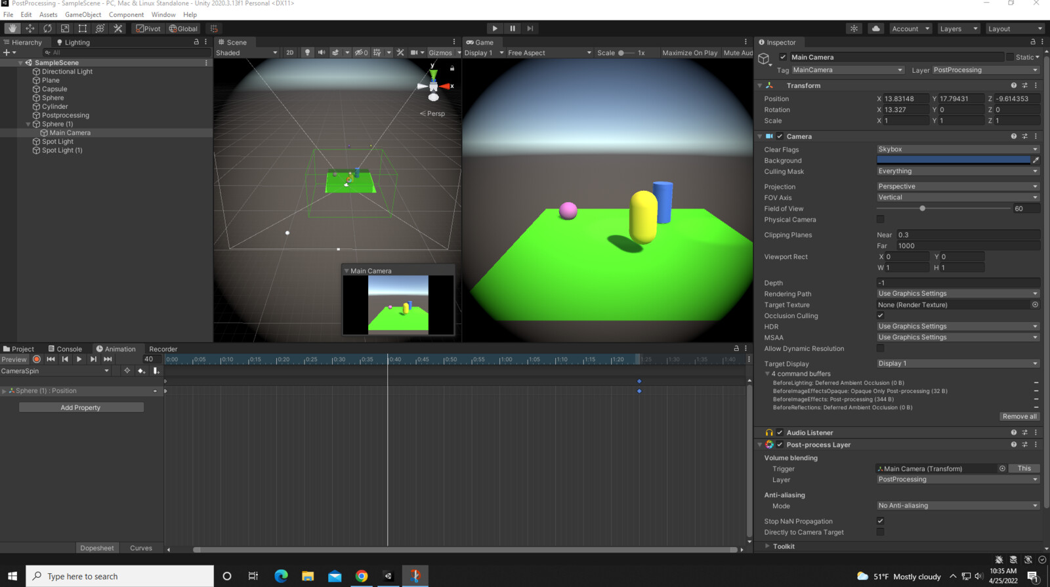The width and height of the screenshot is (1050, 587).
Task: Uncheck the Occlusion Culling checkbox
Action: click(881, 316)
